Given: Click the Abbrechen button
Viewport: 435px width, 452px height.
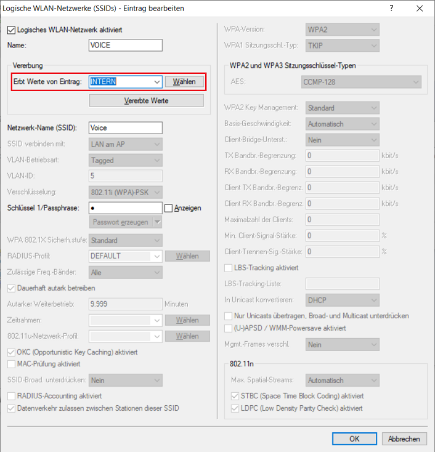Looking at the screenshot, I should coord(404,439).
